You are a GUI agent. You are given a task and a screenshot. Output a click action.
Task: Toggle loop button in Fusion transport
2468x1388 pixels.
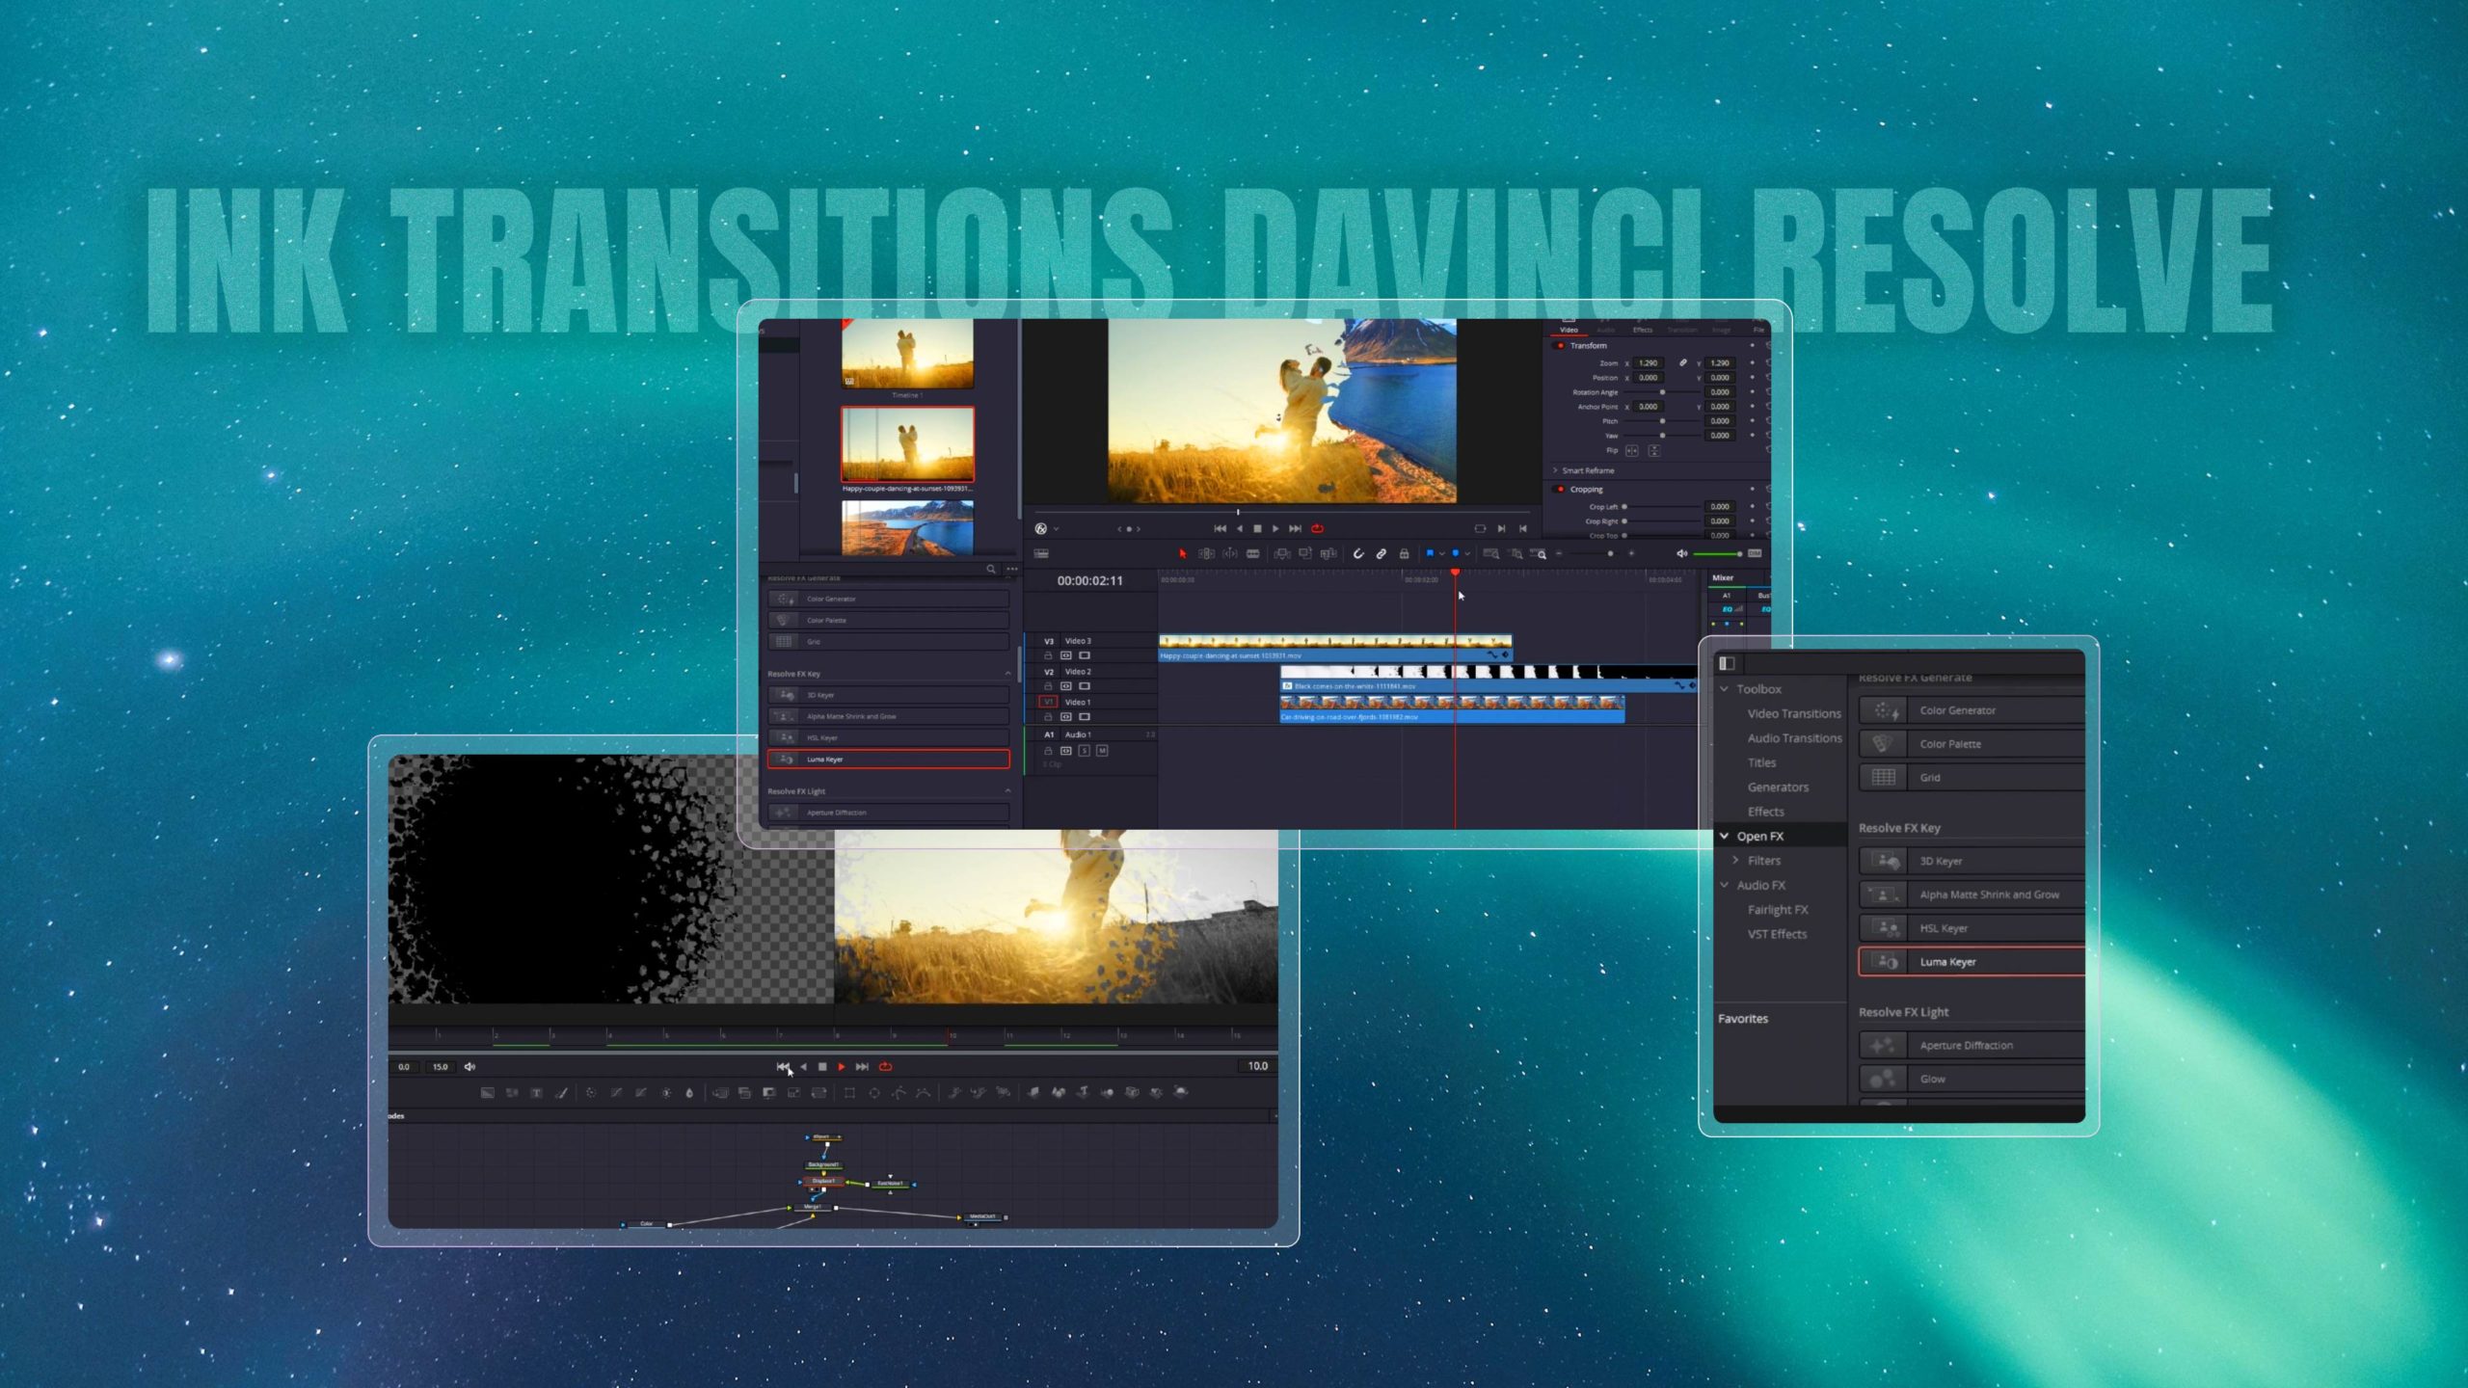885,1066
